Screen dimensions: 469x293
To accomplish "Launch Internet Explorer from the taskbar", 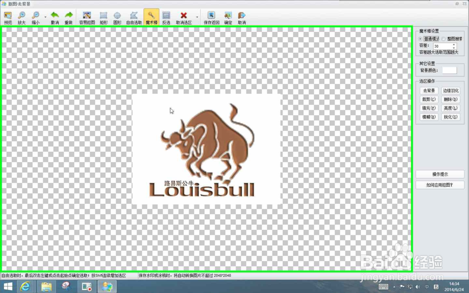I will point(25,287).
